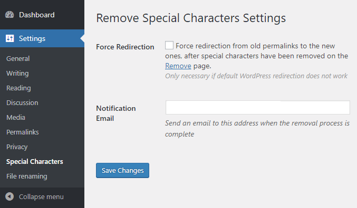This screenshot has width=357, height=208.
Task: Click the Force Redirection label
Action: point(125,47)
